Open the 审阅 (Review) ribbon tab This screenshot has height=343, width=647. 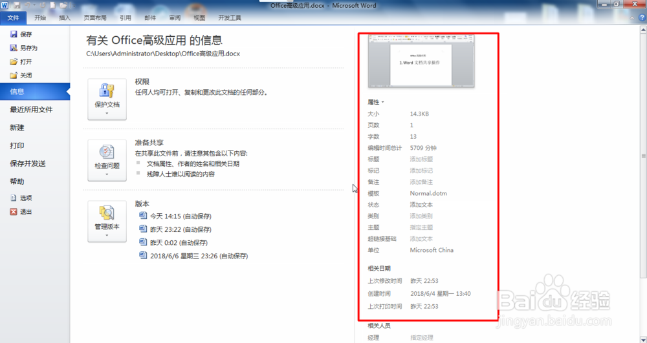pyautogui.click(x=175, y=17)
